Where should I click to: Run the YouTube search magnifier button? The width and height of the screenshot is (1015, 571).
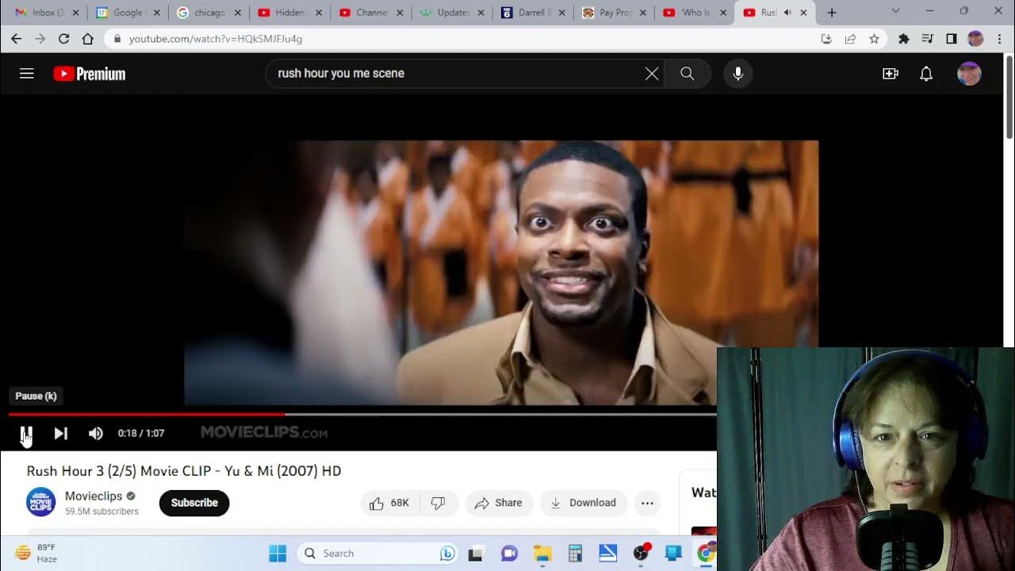point(688,74)
